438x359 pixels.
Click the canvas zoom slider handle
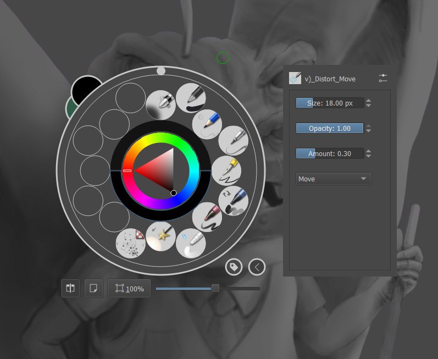pos(215,288)
